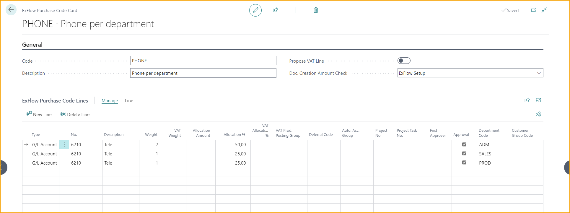This screenshot has height=213, width=570.
Task: Click the Description field Phone per department
Action: coord(203,73)
